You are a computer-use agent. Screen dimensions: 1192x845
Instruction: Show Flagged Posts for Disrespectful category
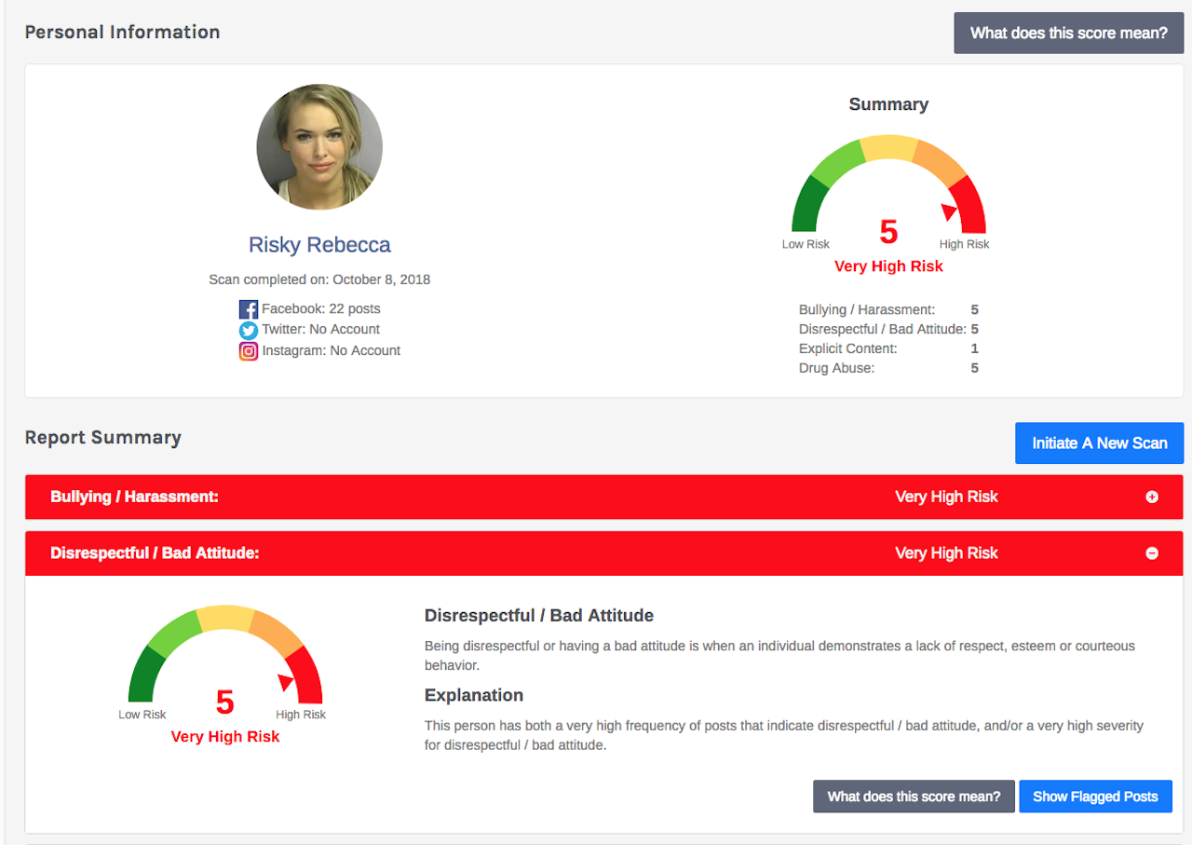click(1095, 797)
